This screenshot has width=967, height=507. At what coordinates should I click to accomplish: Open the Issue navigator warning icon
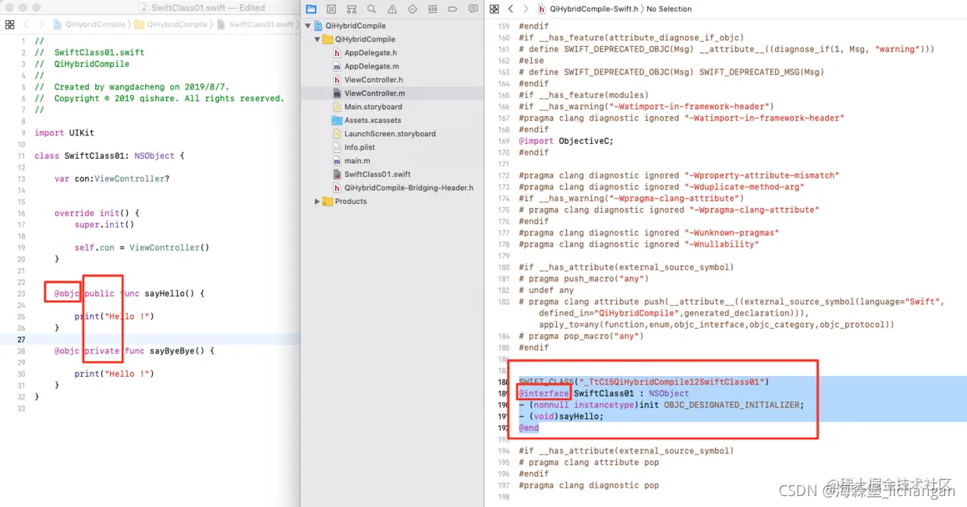pos(392,9)
